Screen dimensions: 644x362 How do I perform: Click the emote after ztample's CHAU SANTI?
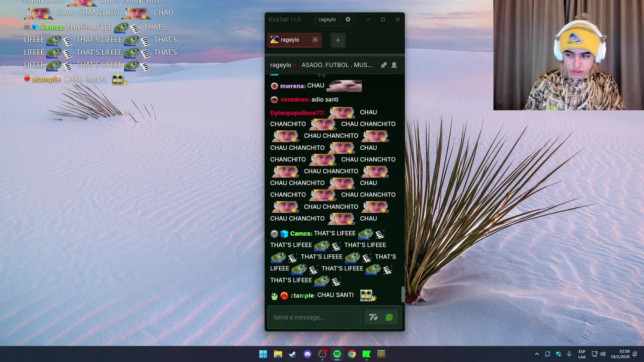(368, 296)
